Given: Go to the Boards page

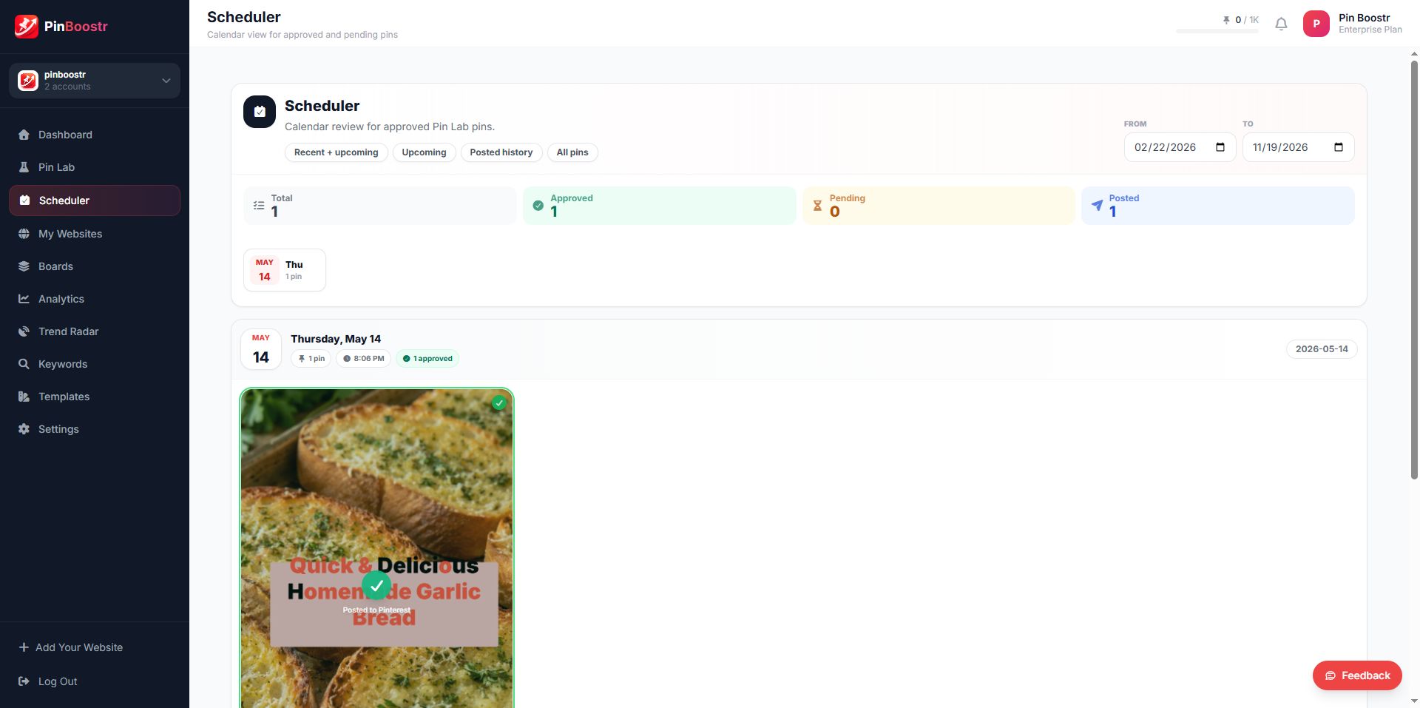Looking at the screenshot, I should point(95,266).
